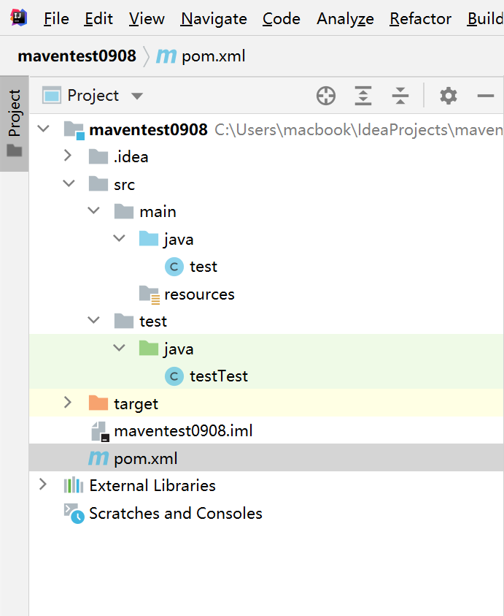This screenshot has width=504, height=616.
Task: Select the test class under main/java
Action: [x=203, y=267]
